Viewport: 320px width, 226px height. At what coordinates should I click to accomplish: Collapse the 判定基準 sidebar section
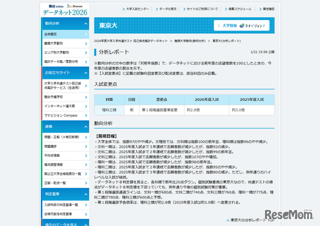coord(65,194)
